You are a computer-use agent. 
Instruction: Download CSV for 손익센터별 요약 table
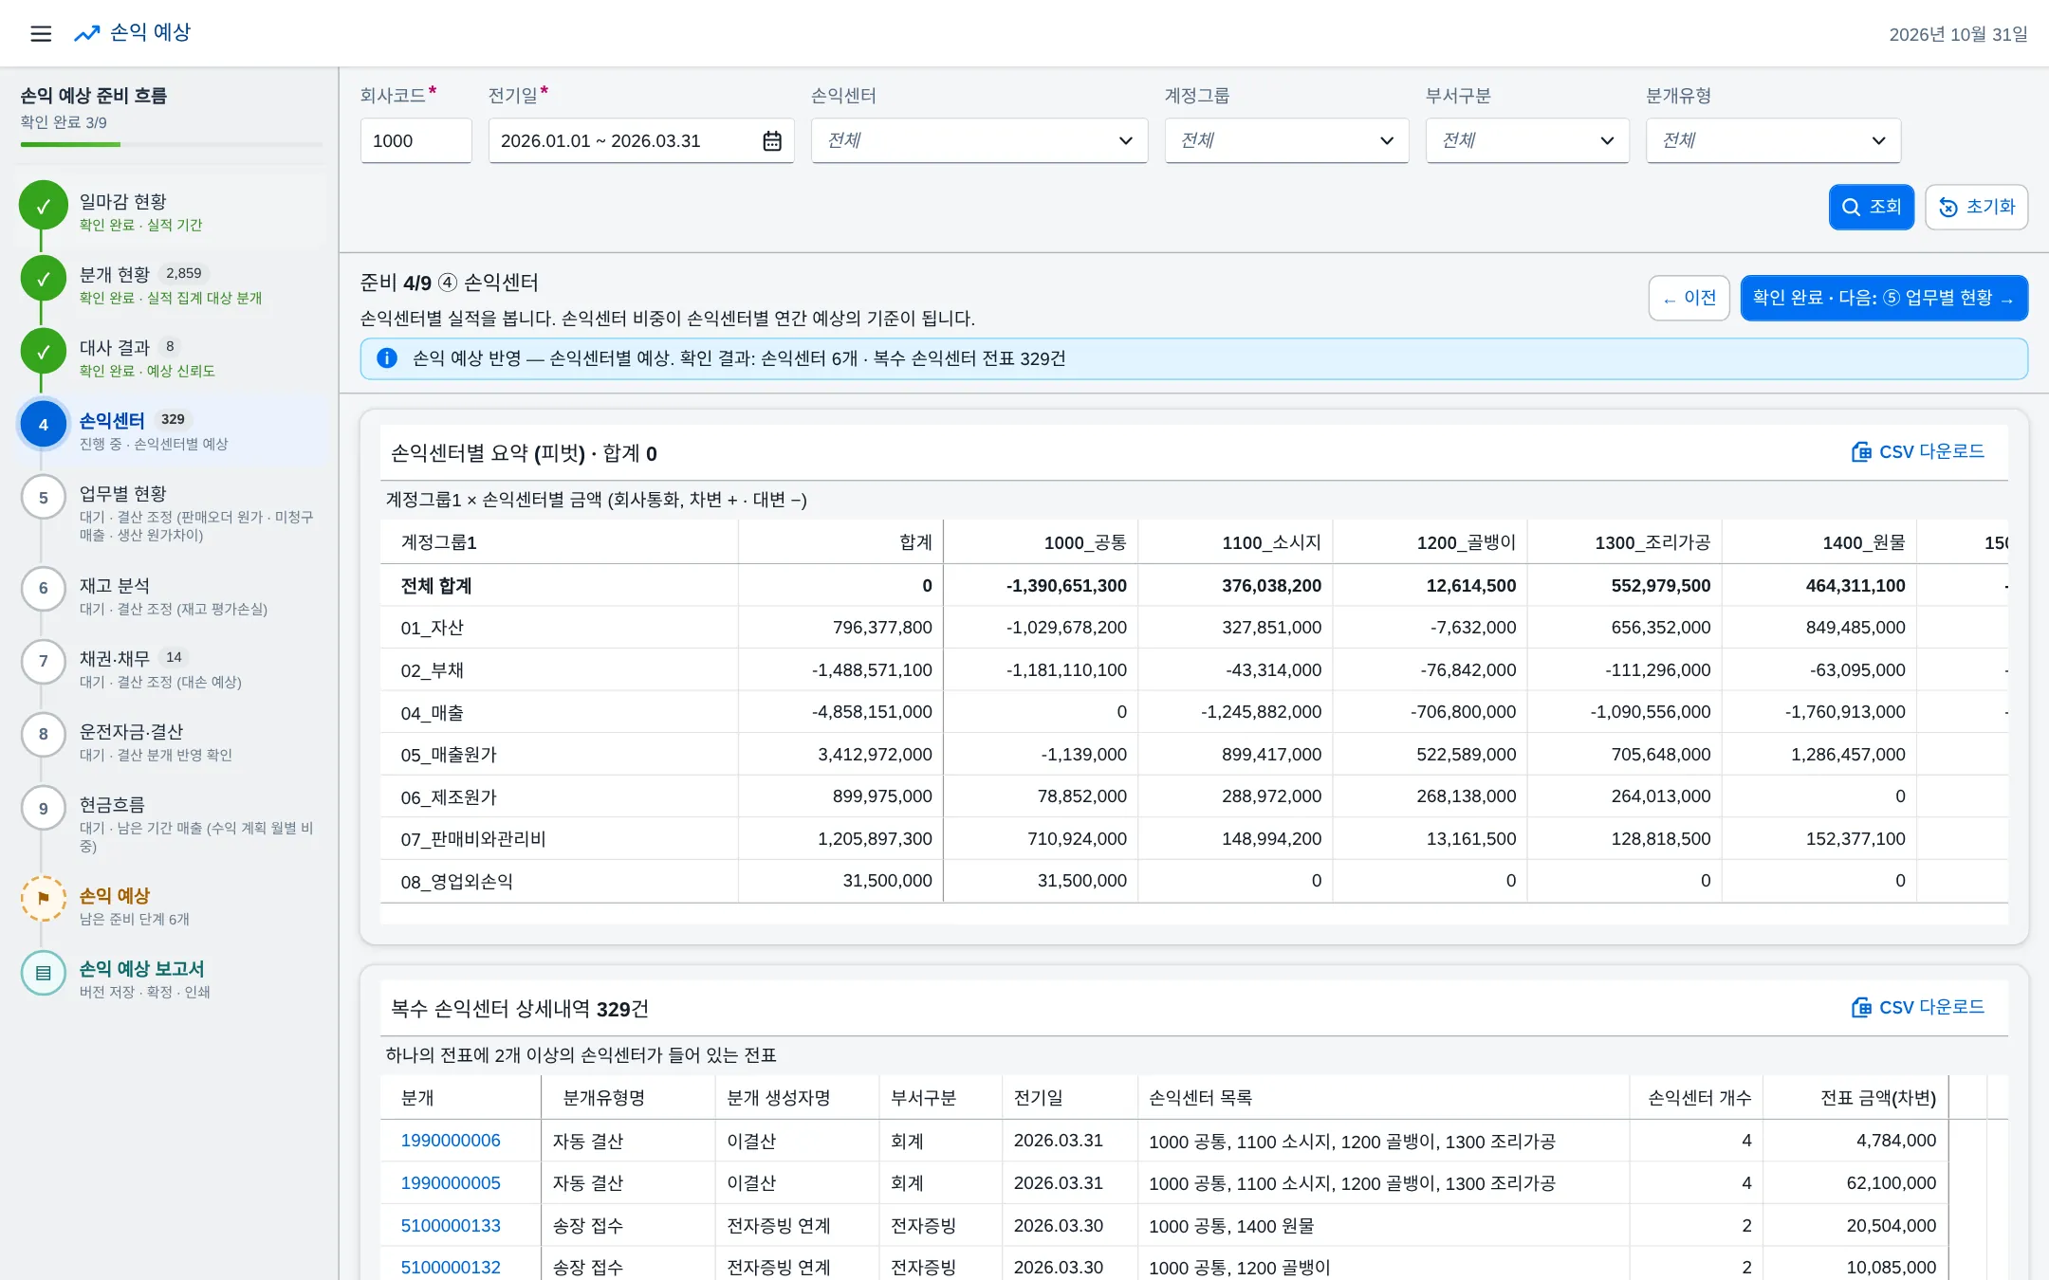pos(1918,452)
